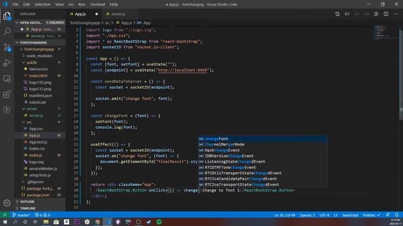Collapse the Open Editors section
The image size is (403, 226).
click(39, 23)
